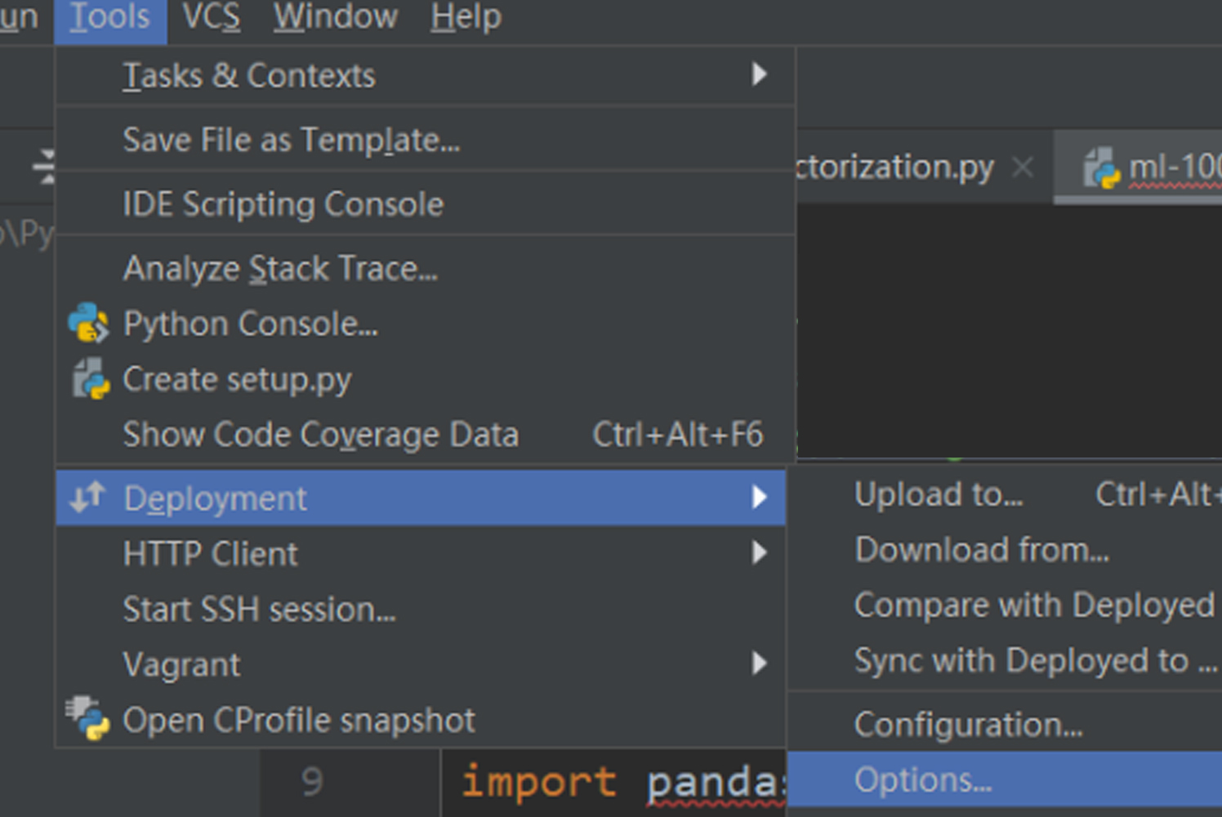Open Python Console entry
Screen dimensions: 1222x817
425,324
